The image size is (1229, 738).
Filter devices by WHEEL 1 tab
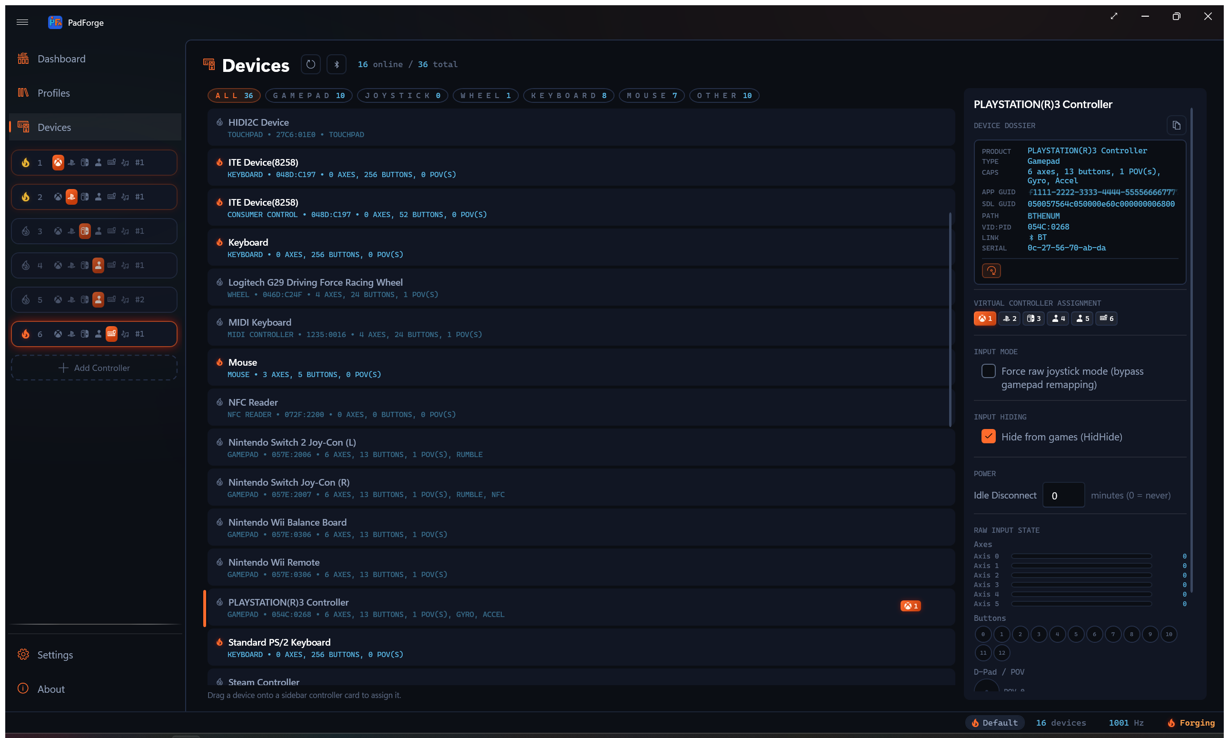(486, 96)
